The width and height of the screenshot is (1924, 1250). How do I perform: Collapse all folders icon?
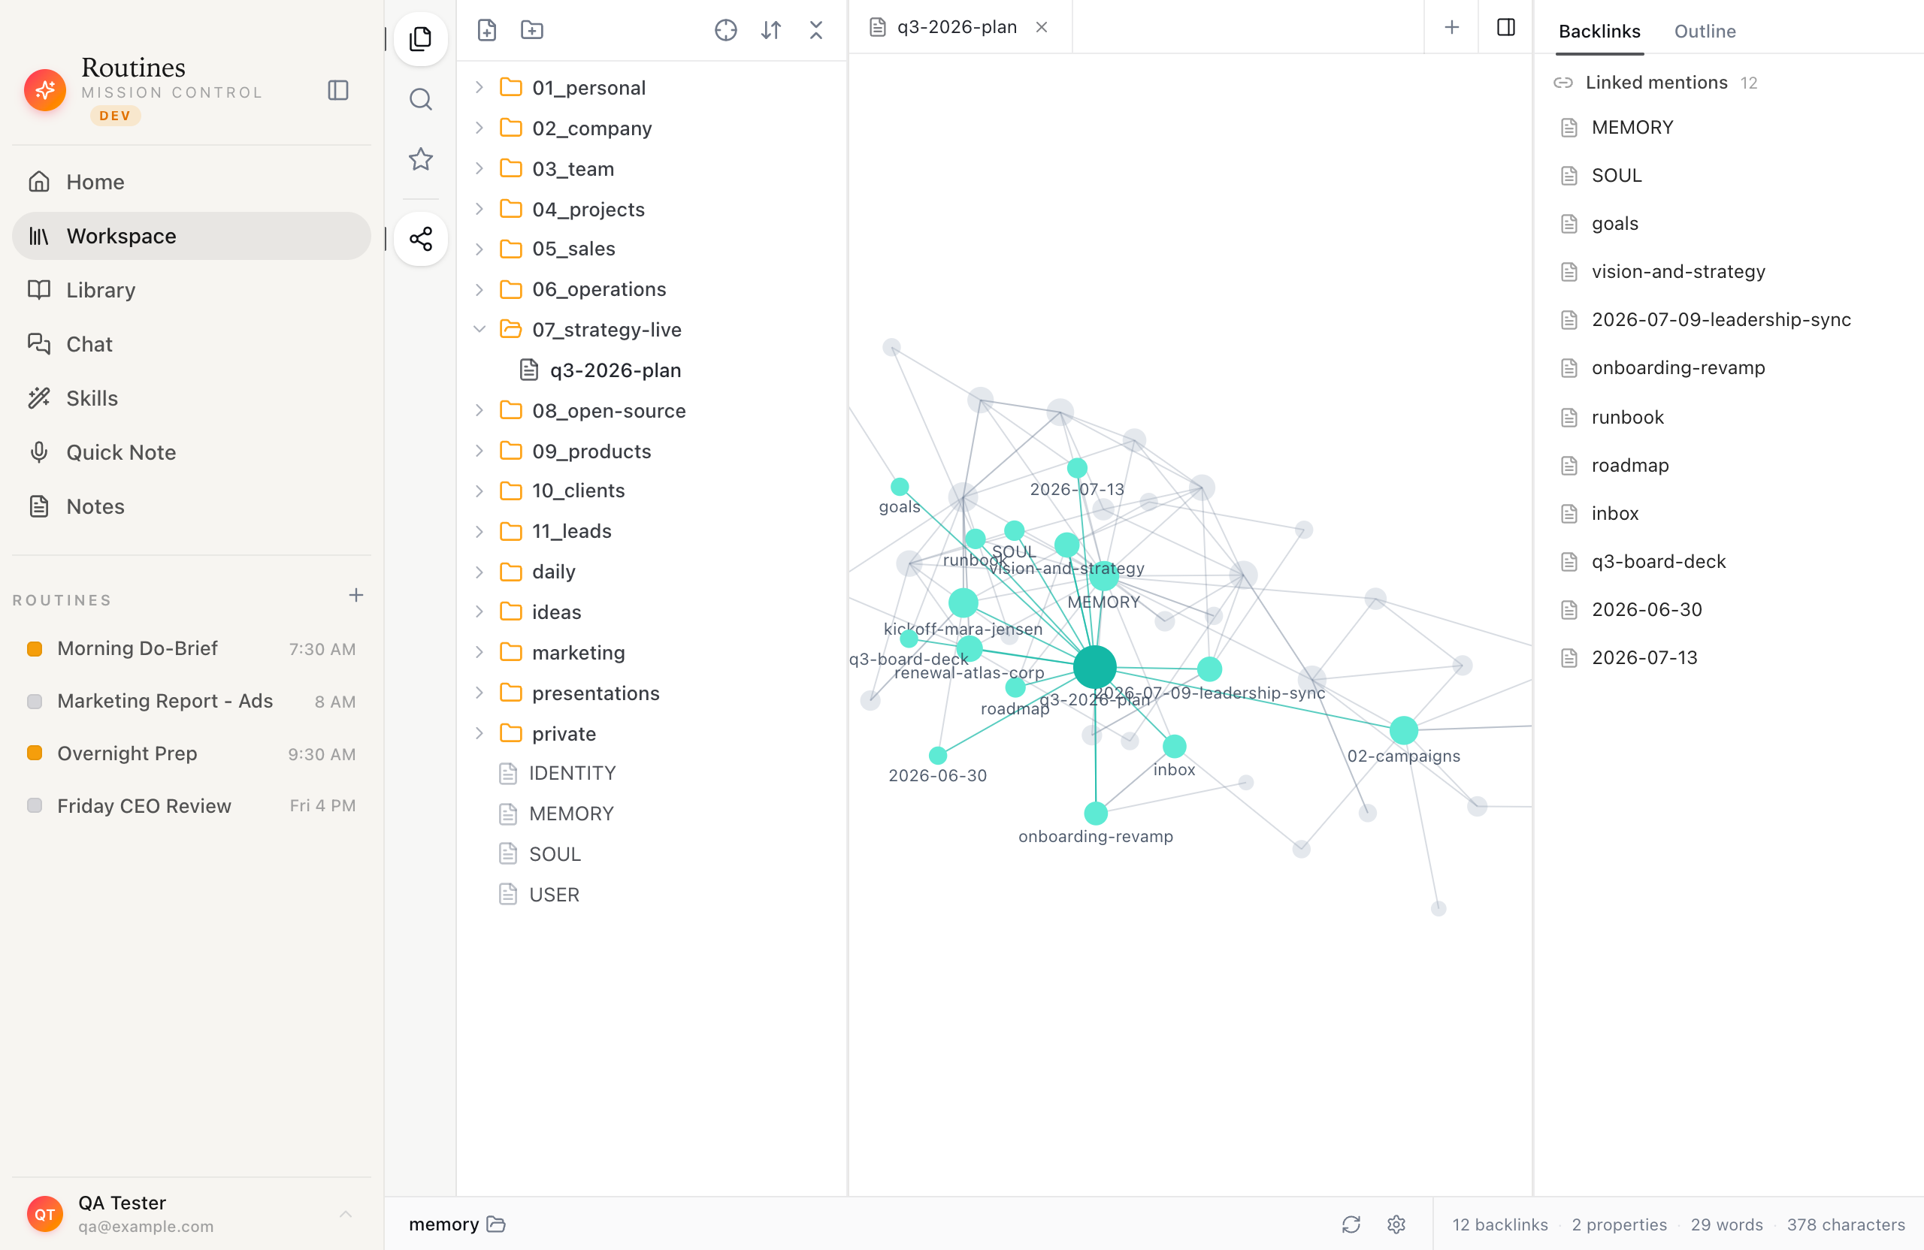point(815,30)
